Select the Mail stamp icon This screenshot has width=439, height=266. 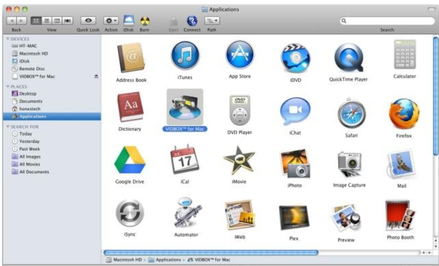[x=402, y=164]
